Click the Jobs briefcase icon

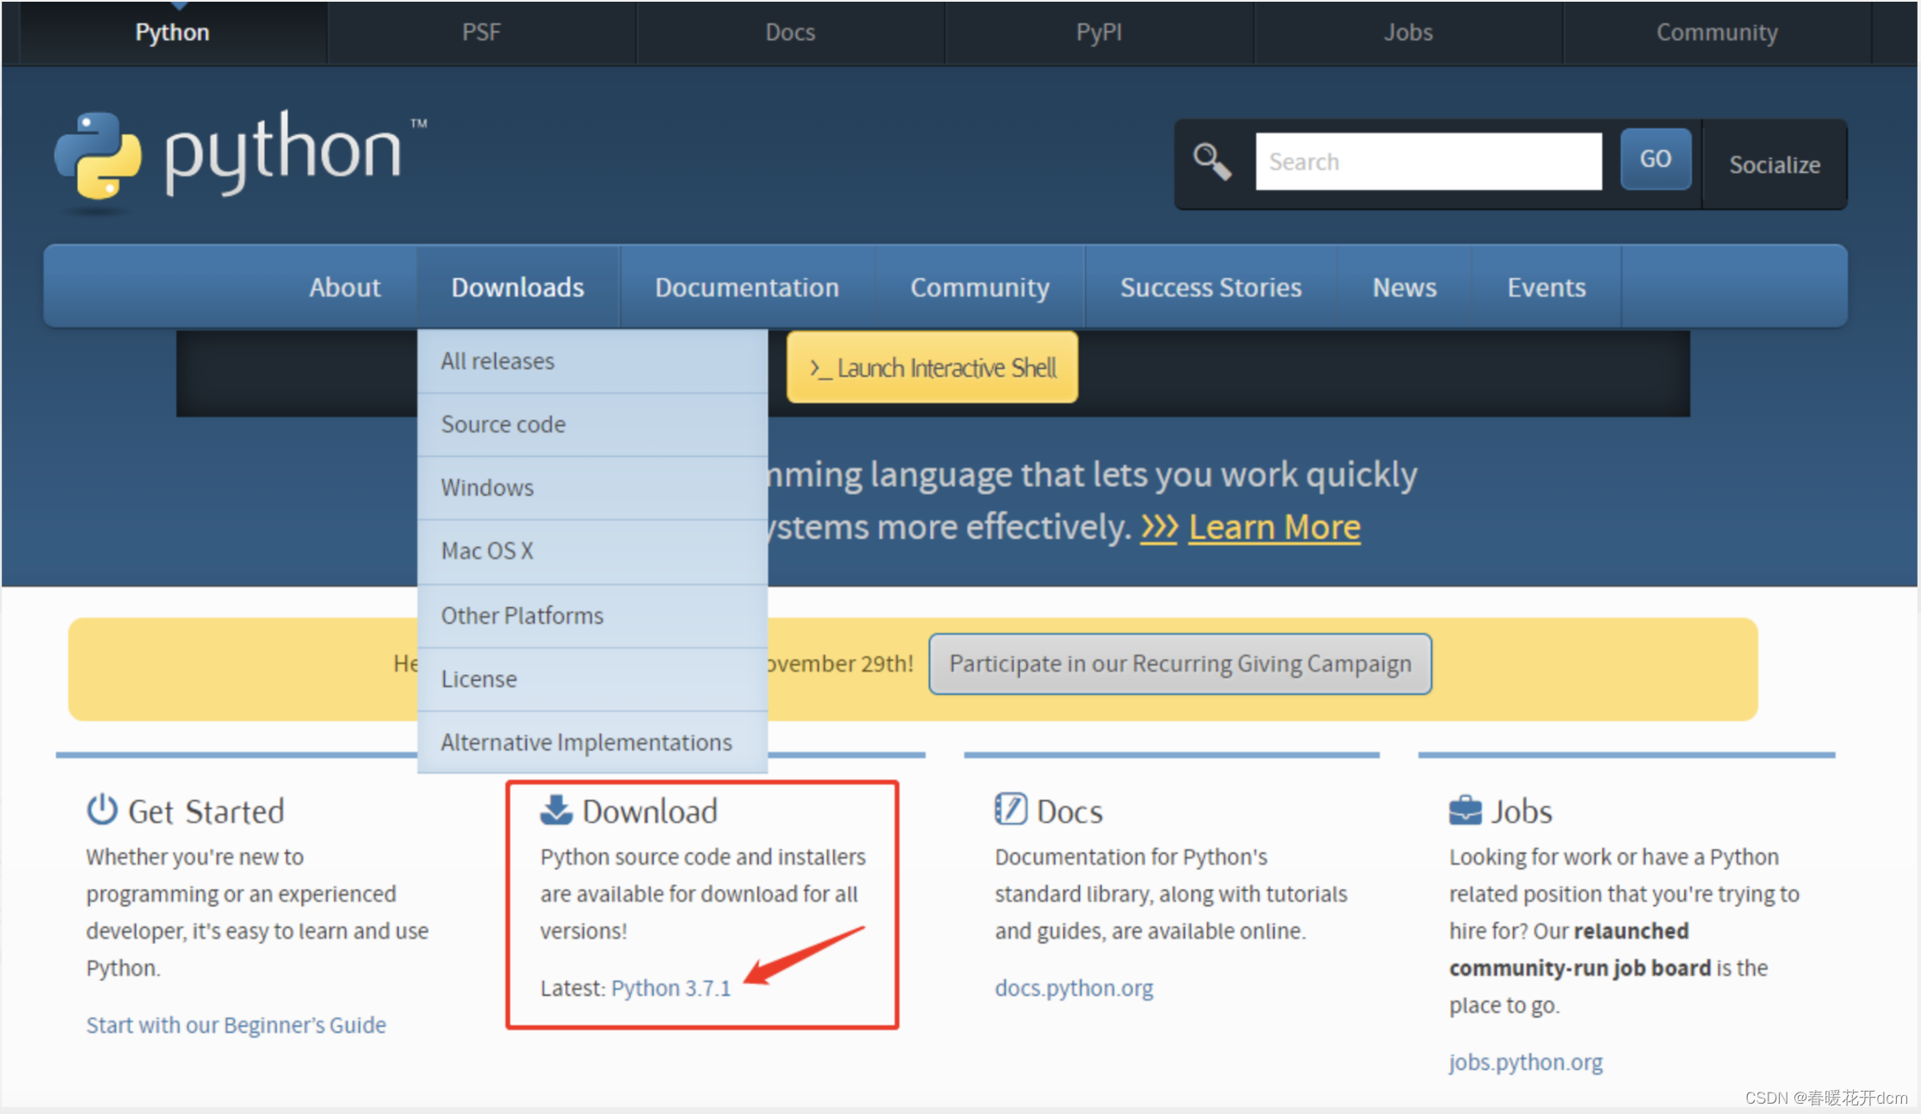1464,811
